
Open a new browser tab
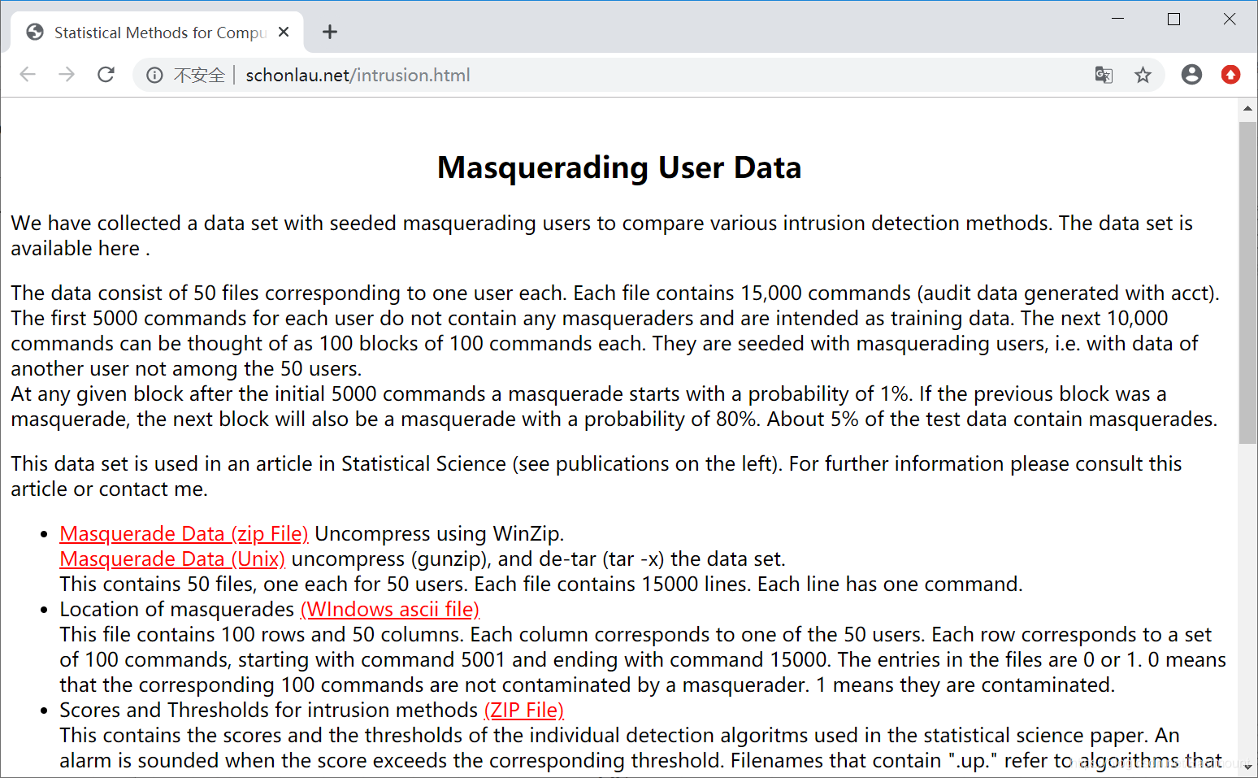pos(329,32)
